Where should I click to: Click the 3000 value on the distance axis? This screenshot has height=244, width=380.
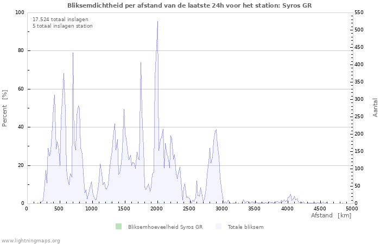[221, 209]
